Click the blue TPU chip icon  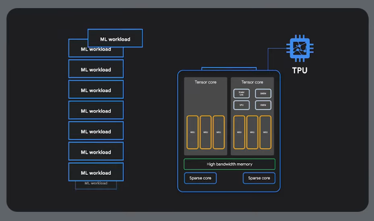click(x=300, y=49)
